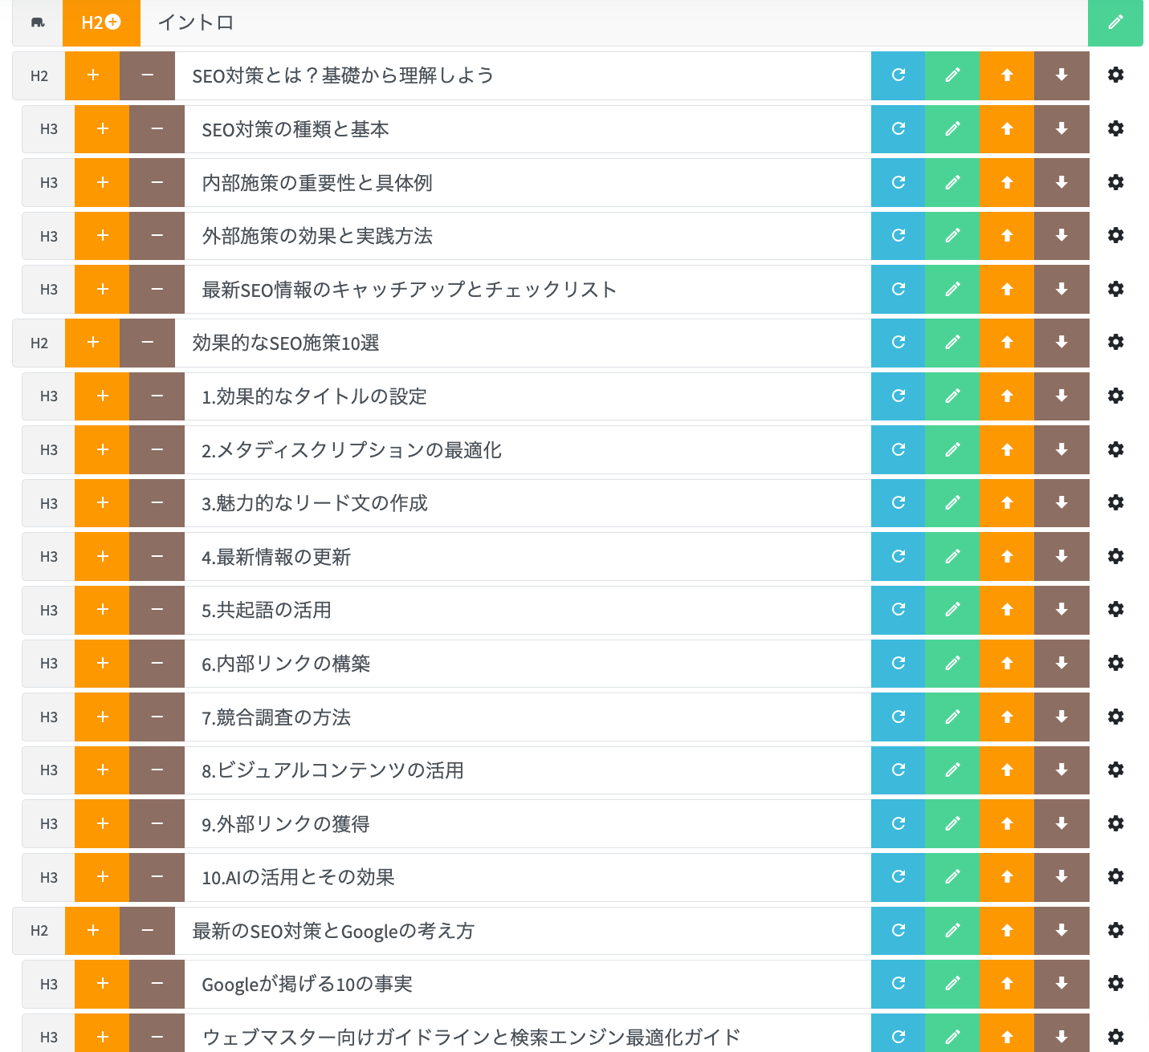This screenshot has width=1149, height=1052.
Task: Edit the イントロ section with pencil icon
Action: [1115, 22]
